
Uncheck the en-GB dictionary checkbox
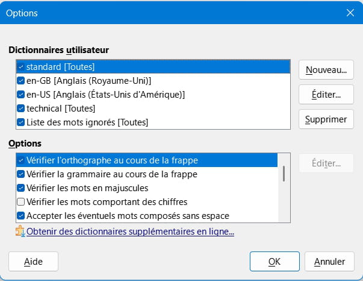21,81
